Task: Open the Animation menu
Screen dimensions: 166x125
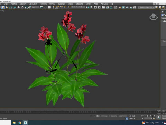Action: [x=23, y=4]
